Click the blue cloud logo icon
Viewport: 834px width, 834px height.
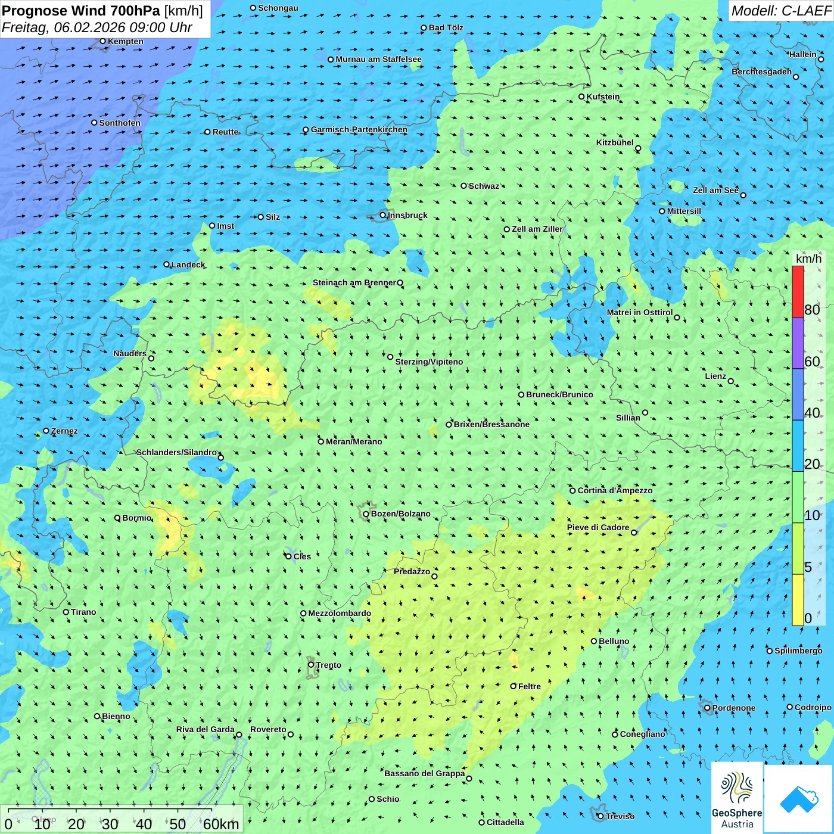[799, 799]
